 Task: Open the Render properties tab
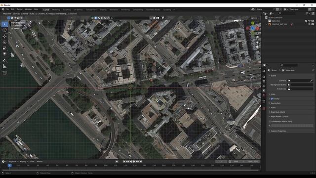264,77
